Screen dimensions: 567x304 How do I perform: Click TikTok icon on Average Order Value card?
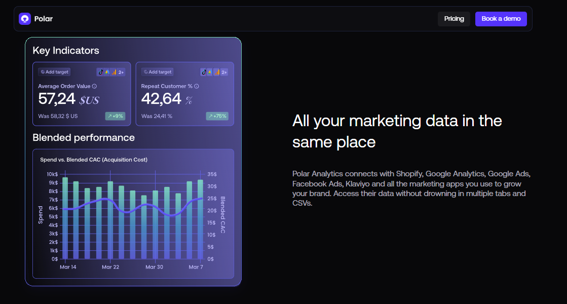(x=100, y=72)
